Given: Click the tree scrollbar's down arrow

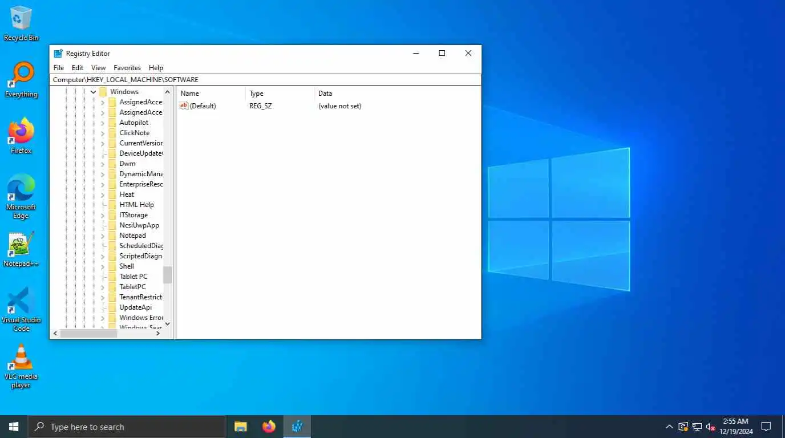Looking at the screenshot, I should [x=168, y=324].
